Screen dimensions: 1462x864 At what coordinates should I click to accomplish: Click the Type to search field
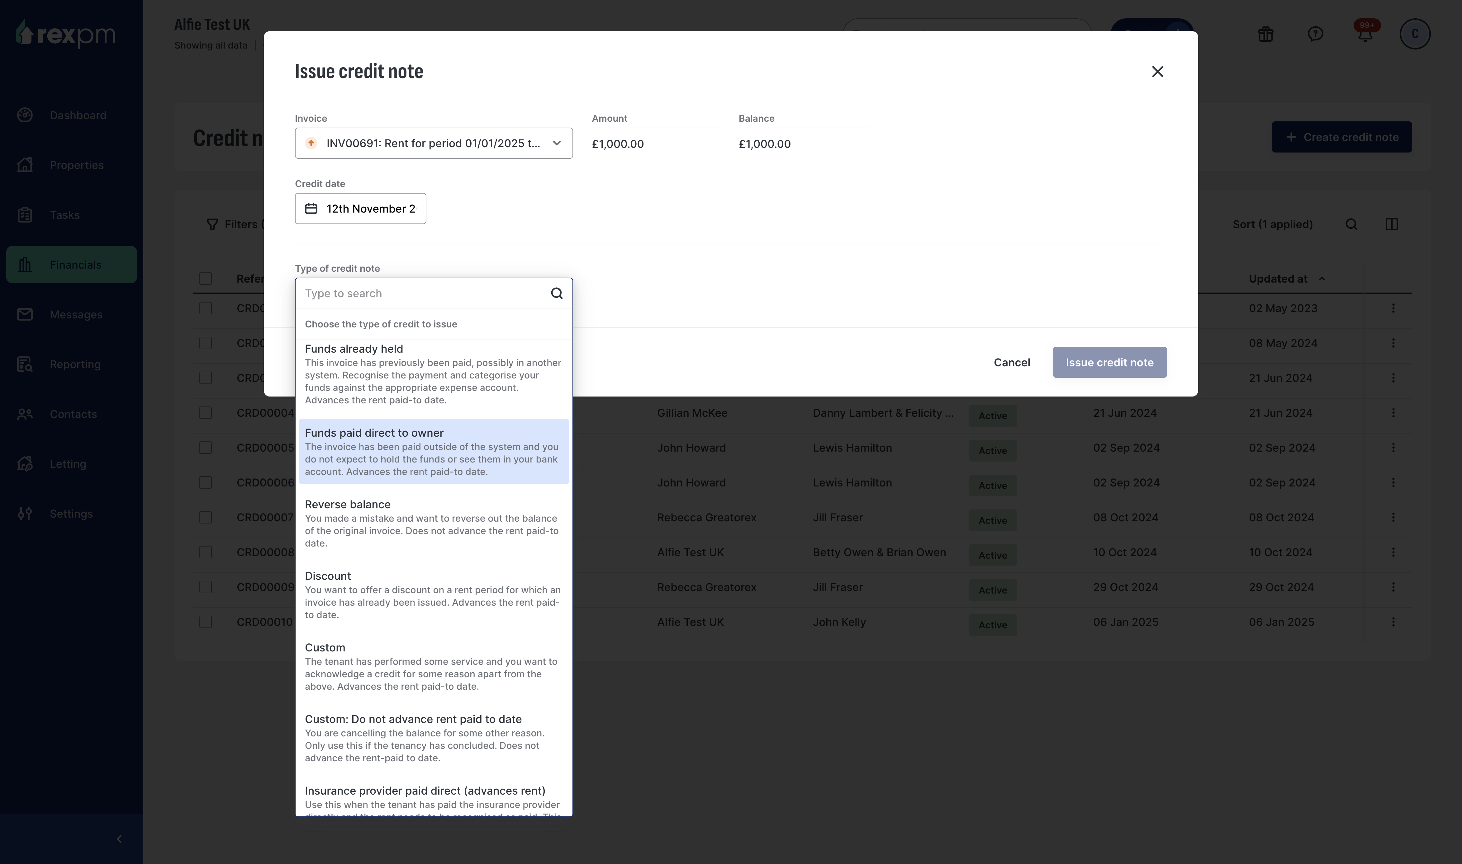click(x=433, y=293)
